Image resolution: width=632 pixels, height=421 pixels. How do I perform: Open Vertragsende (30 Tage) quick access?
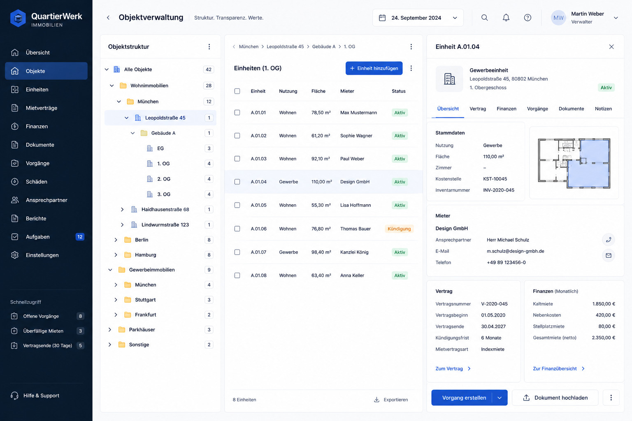[47, 346]
